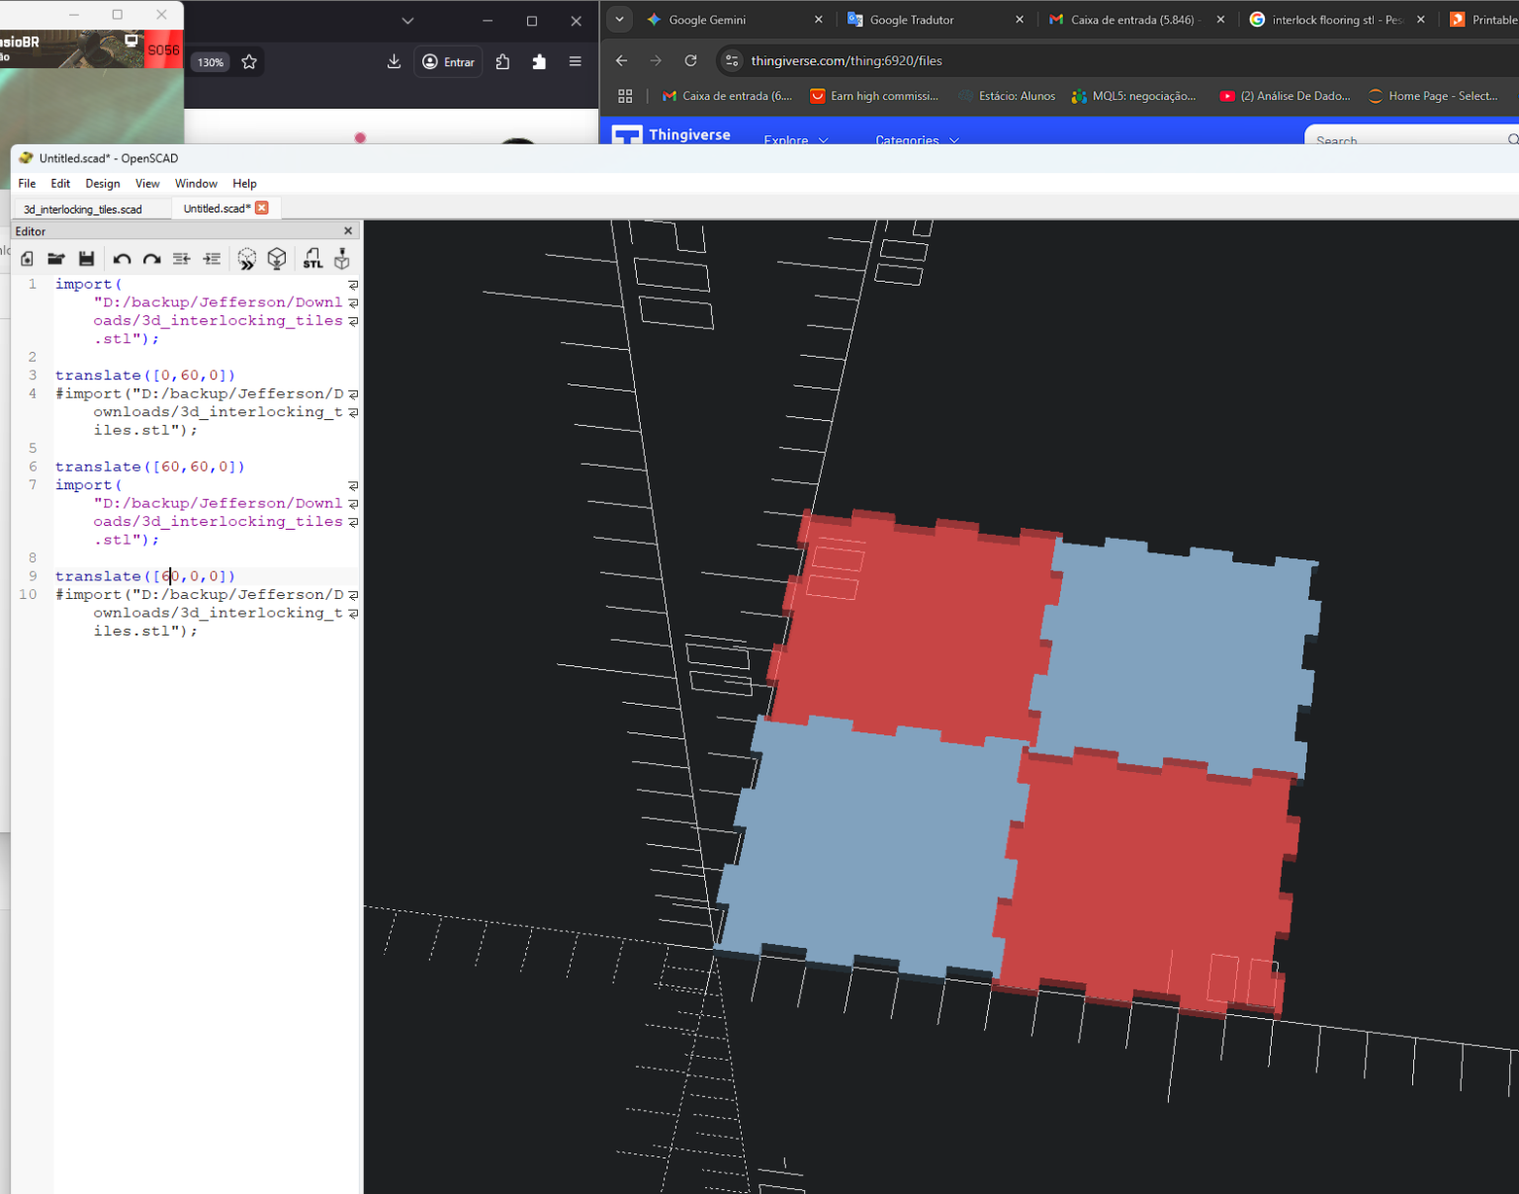The height and width of the screenshot is (1194, 1519).
Task: Open the Design menu in OpenSCAD
Action: point(103,184)
